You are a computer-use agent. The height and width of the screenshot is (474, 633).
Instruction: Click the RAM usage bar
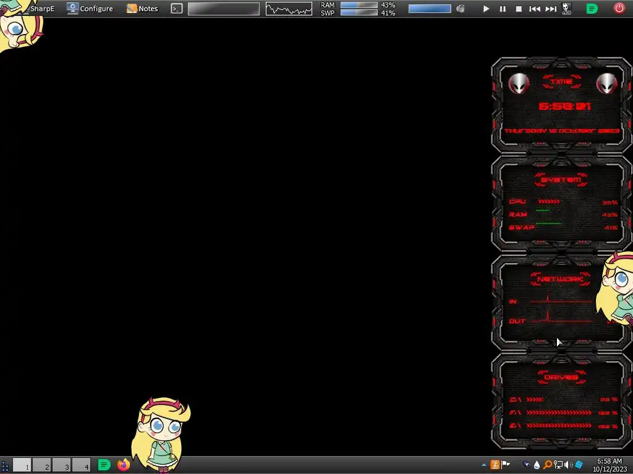coord(359,5)
